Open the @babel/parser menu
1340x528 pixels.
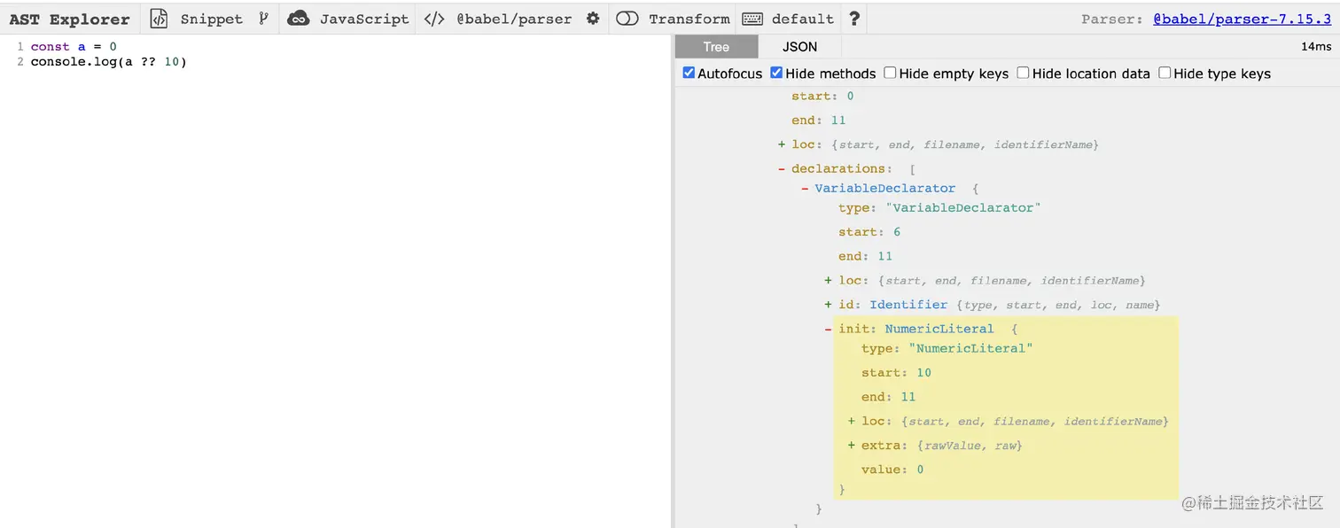[514, 19]
